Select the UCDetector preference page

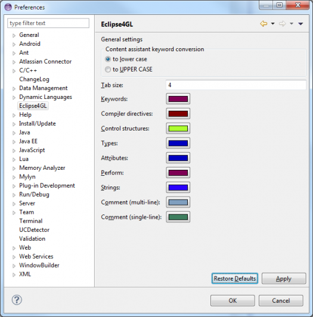click(x=34, y=230)
